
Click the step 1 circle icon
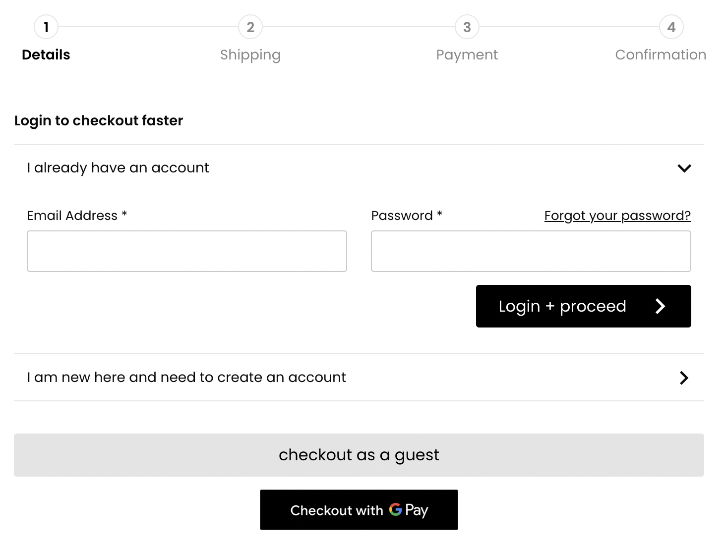[x=46, y=27]
